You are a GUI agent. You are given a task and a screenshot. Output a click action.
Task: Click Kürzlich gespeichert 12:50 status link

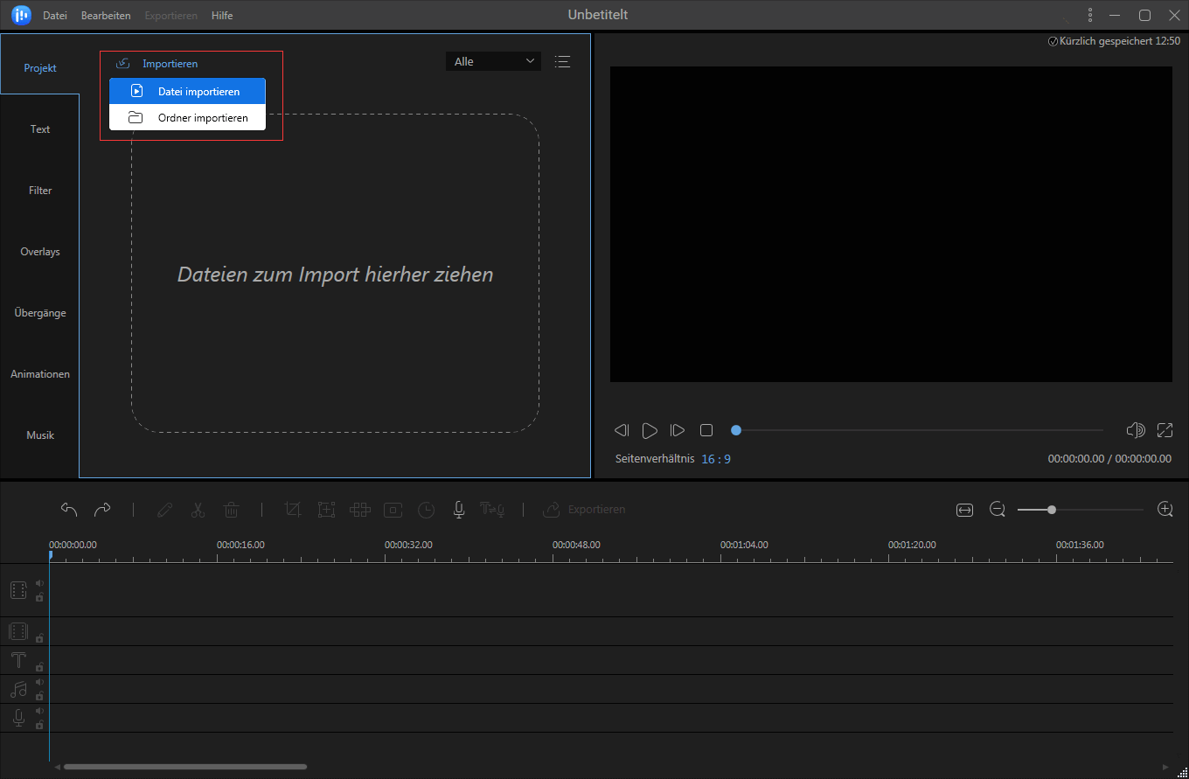coord(1115,40)
